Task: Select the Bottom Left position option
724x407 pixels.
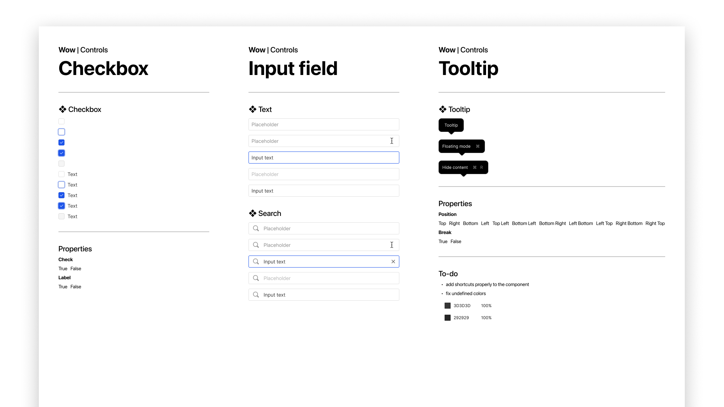Action: pyautogui.click(x=524, y=223)
